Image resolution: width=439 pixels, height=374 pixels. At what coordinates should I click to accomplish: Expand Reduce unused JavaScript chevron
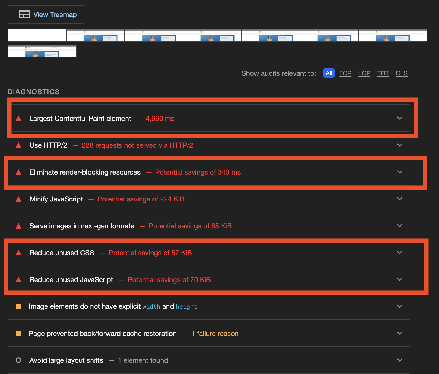click(x=400, y=279)
